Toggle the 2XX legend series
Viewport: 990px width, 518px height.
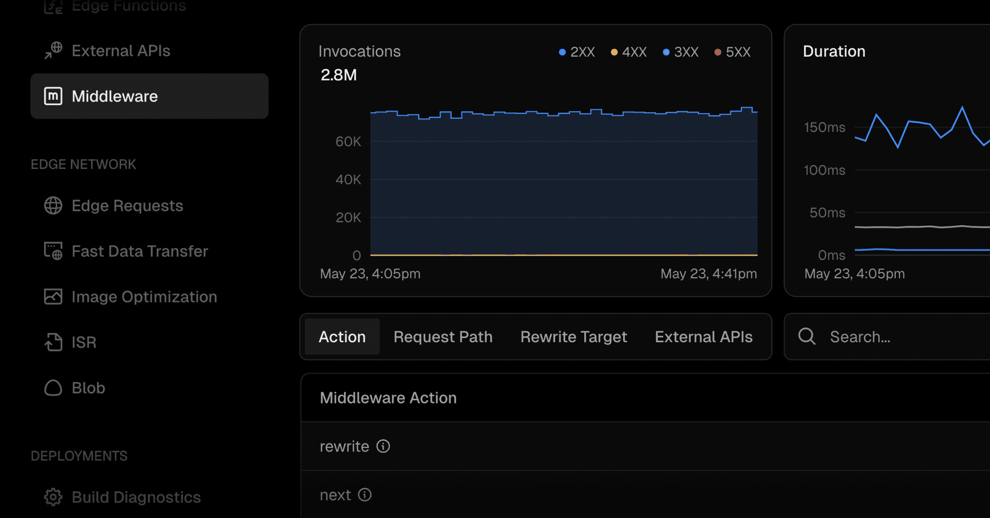(x=577, y=52)
